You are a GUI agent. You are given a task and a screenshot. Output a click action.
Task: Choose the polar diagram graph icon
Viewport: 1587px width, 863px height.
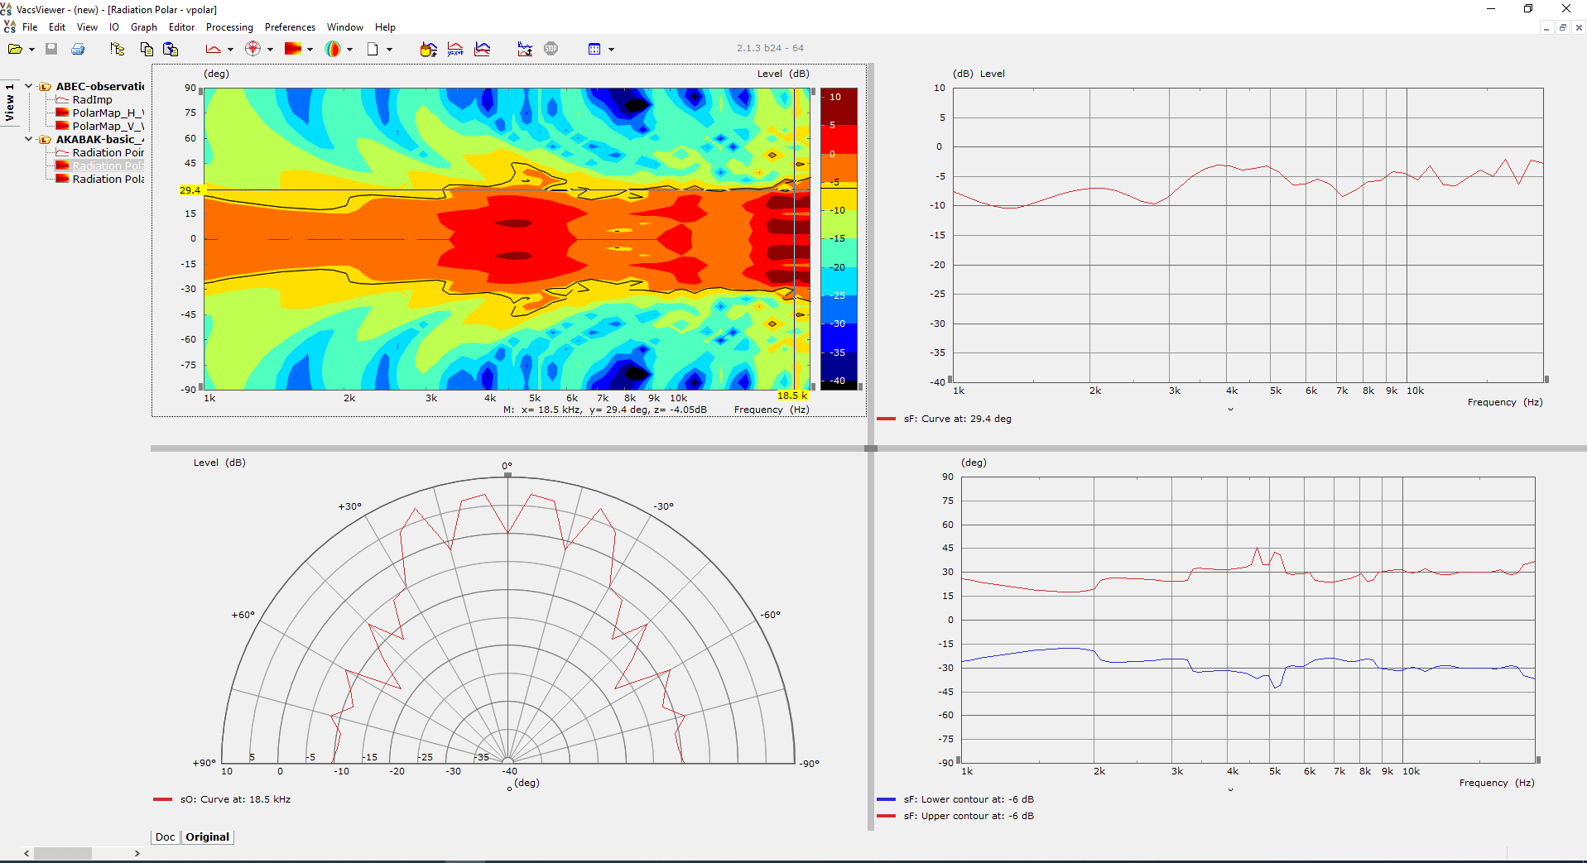(x=253, y=49)
